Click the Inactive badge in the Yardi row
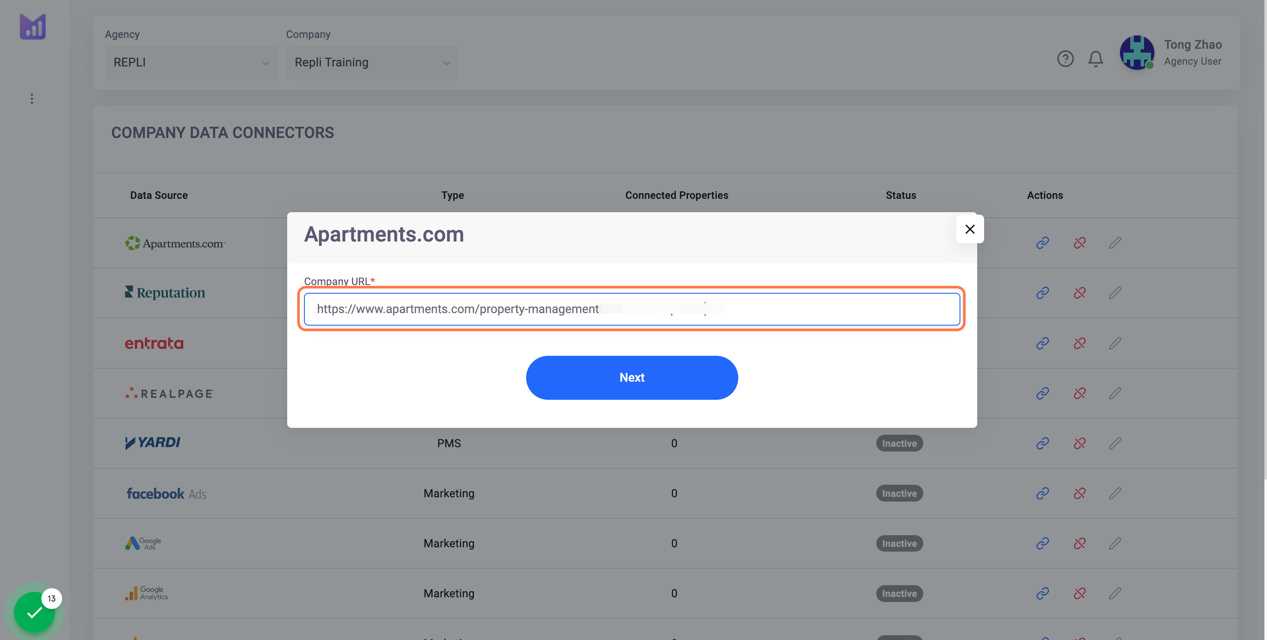 pos(899,444)
